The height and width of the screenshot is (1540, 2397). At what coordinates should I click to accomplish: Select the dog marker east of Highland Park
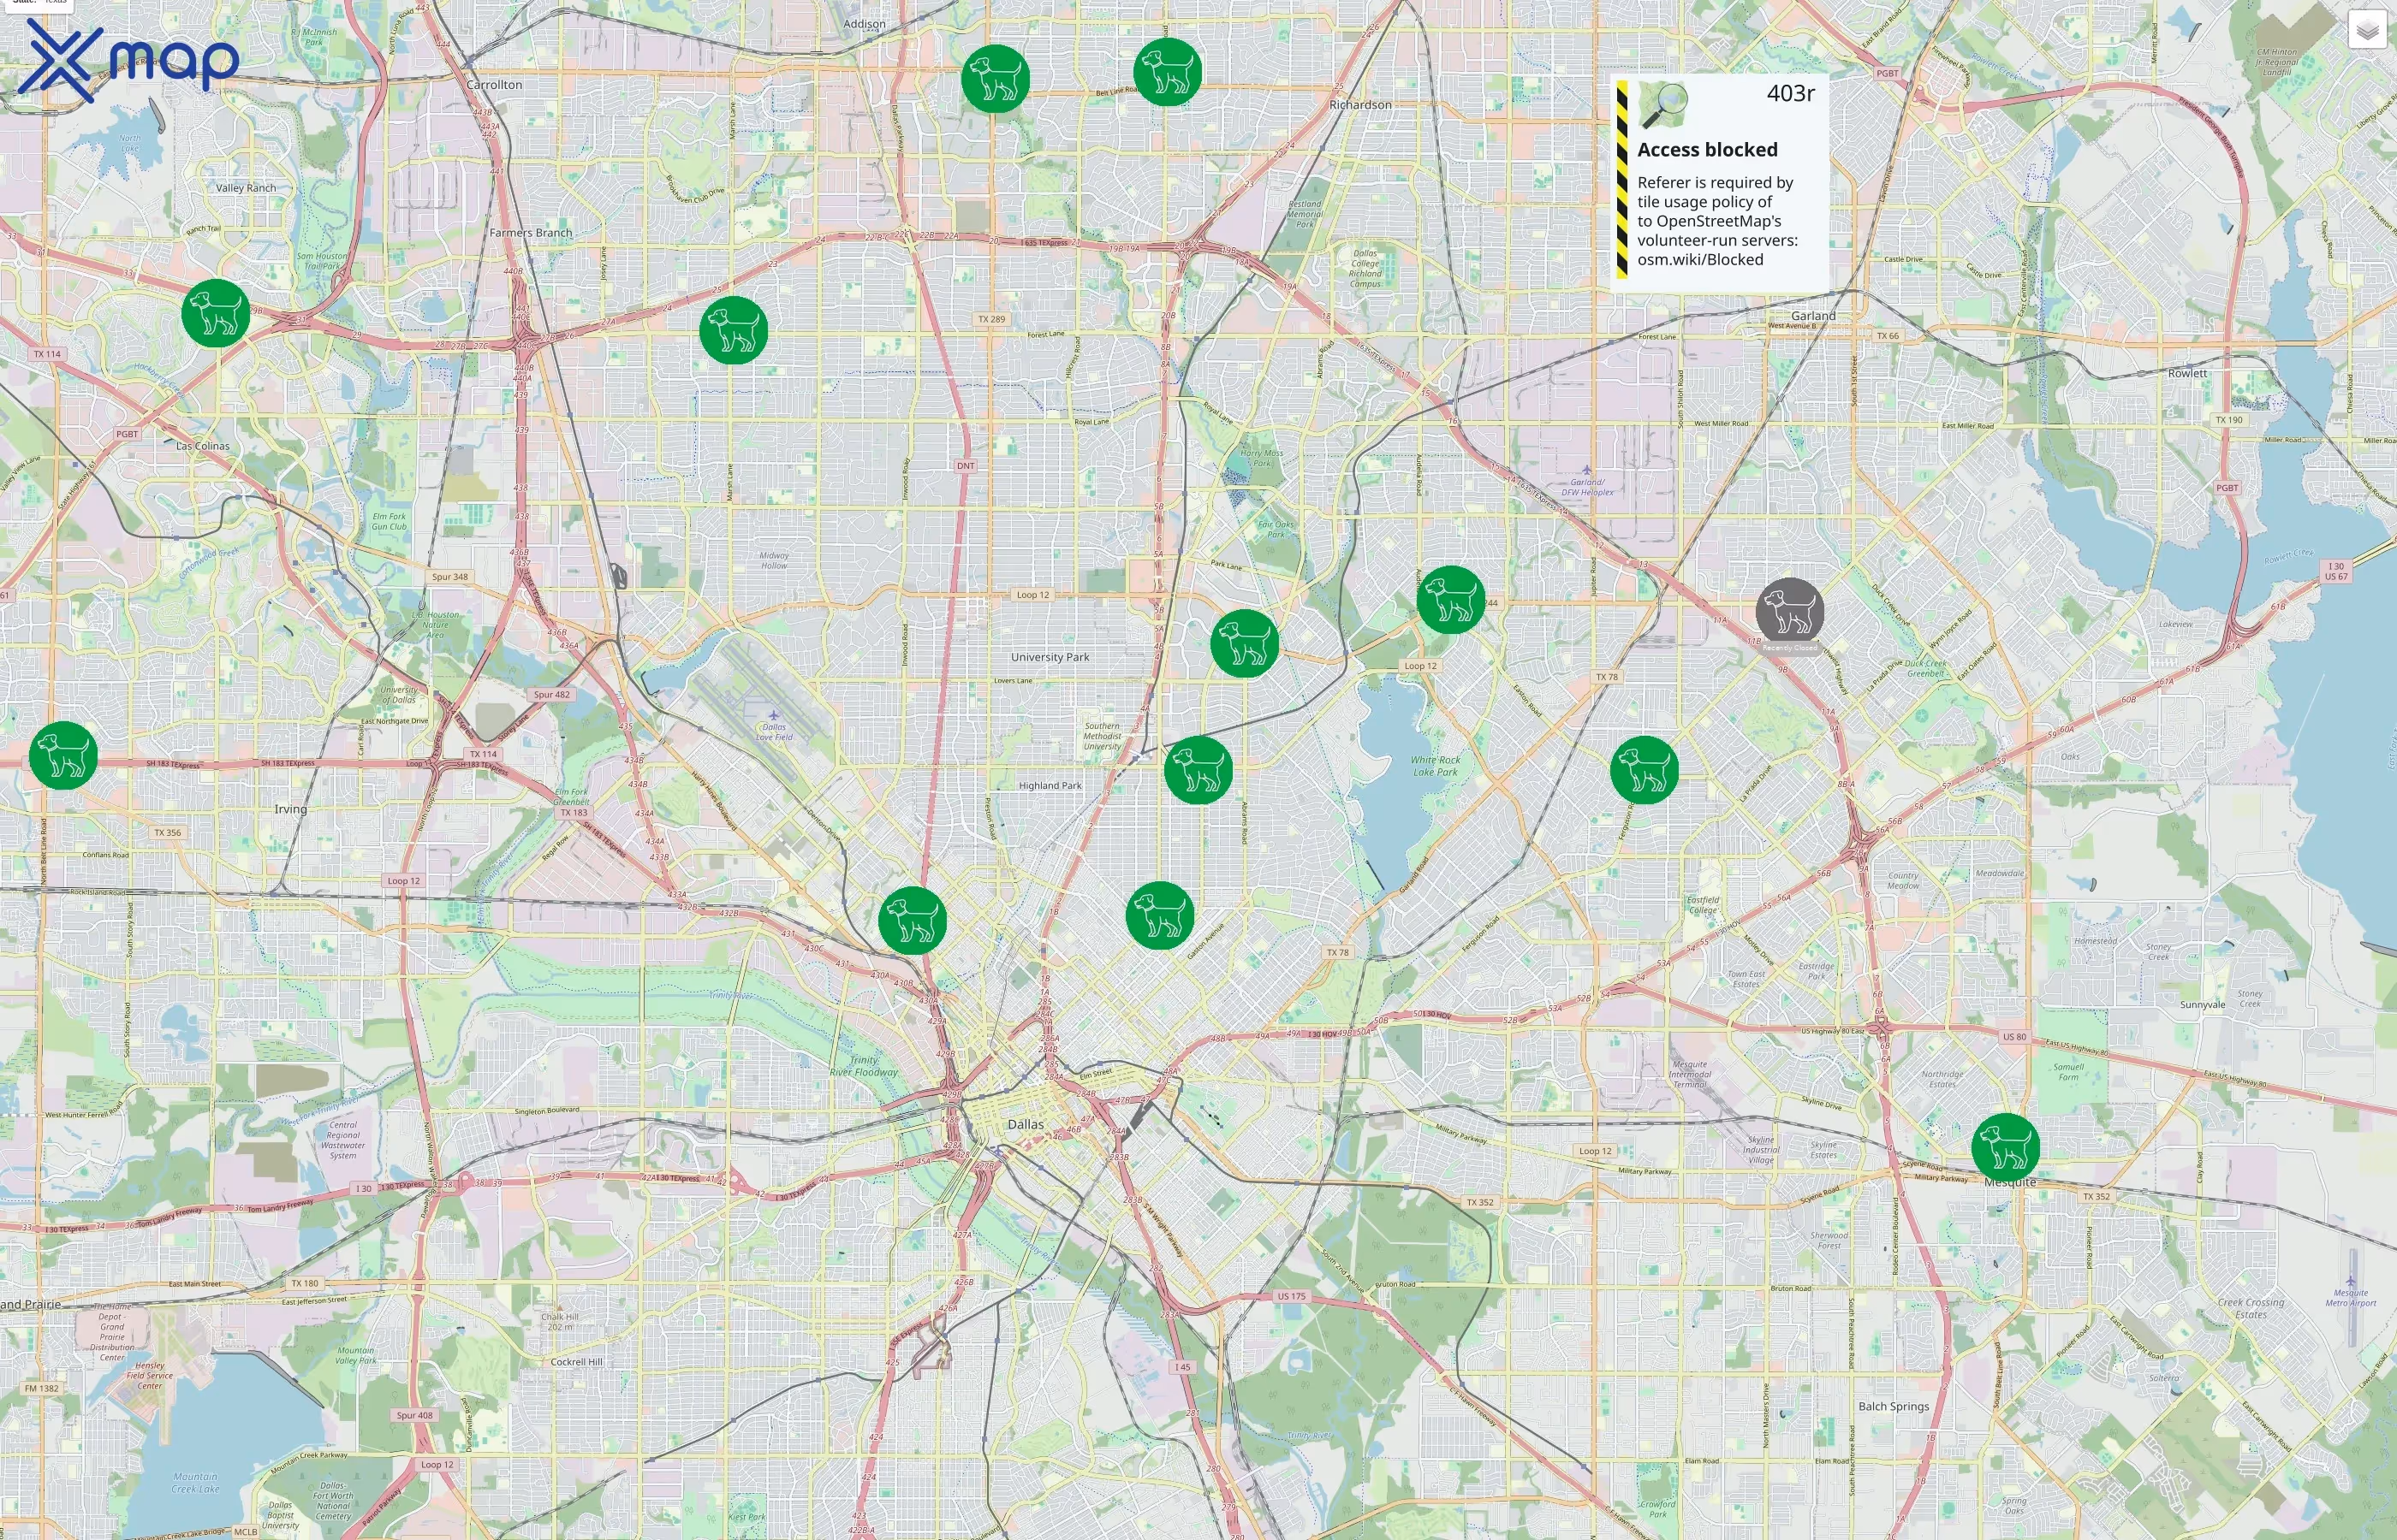tap(1198, 770)
